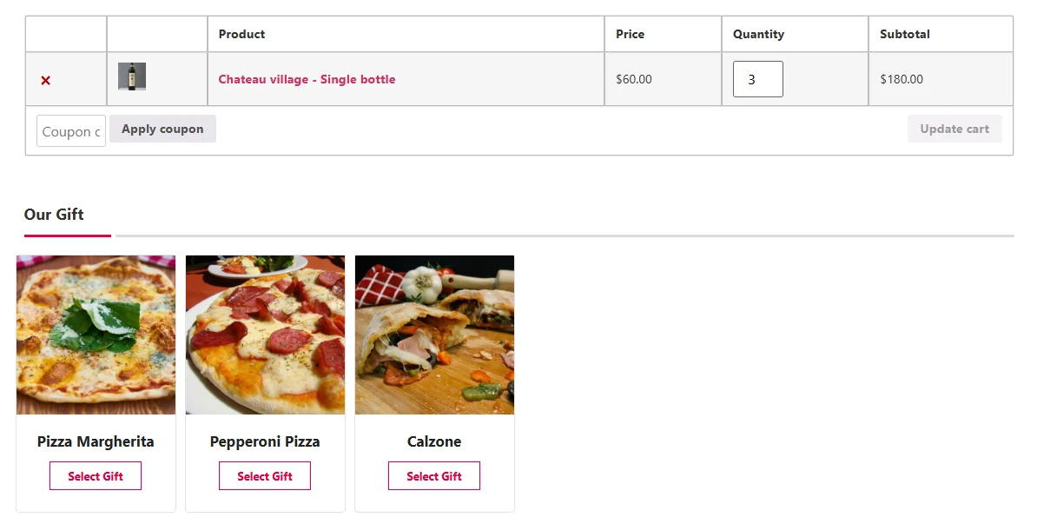1050x524 pixels.
Task: Select Gift for Pizza Margherita
Action: coord(96,475)
